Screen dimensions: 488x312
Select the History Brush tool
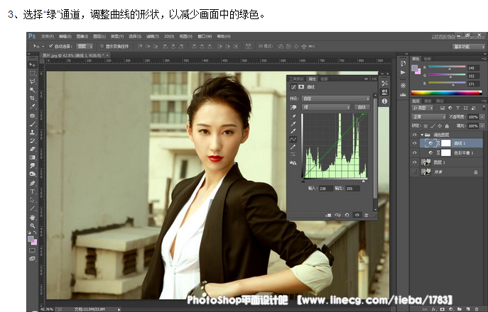(x=33, y=141)
